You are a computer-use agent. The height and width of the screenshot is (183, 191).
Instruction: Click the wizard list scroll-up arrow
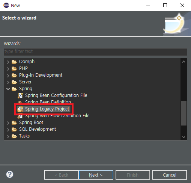[x=183, y=62]
